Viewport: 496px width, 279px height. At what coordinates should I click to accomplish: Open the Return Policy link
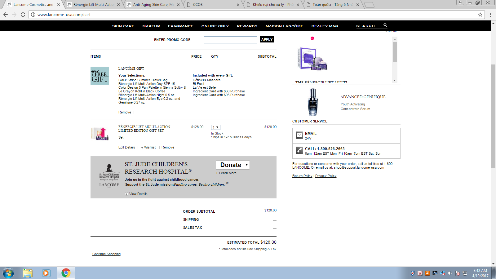click(x=302, y=176)
